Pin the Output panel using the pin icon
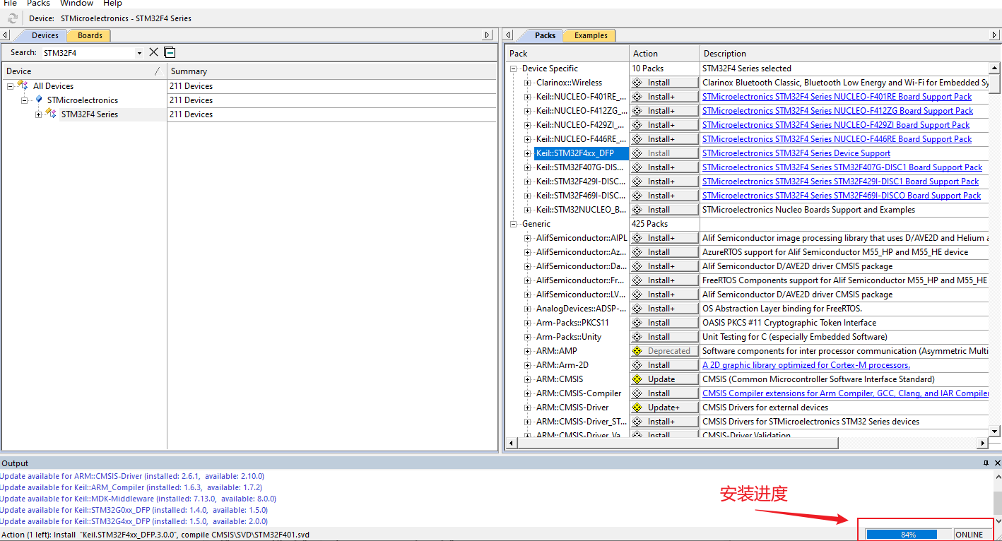Screen dimensions: 1002x541 click(x=986, y=463)
